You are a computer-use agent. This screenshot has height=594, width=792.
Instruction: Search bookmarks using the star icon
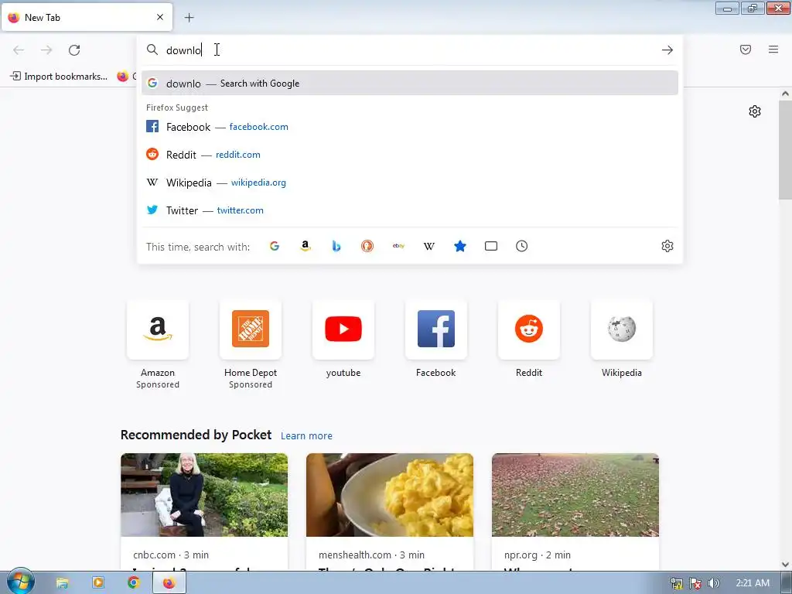tap(460, 246)
